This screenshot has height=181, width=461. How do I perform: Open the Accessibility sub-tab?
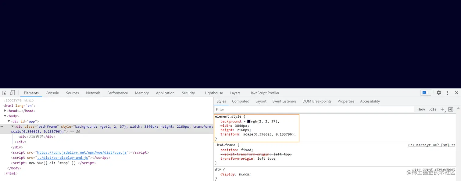370,101
